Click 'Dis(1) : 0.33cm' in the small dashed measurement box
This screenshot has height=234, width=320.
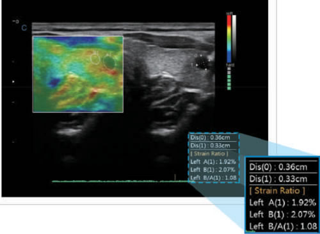pyautogui.click(x=210, y=146)
